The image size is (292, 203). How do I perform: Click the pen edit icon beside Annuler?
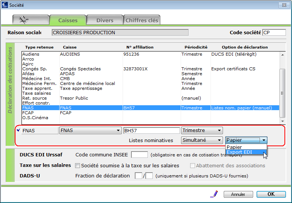pyautogui.click(x=214, y=194)
